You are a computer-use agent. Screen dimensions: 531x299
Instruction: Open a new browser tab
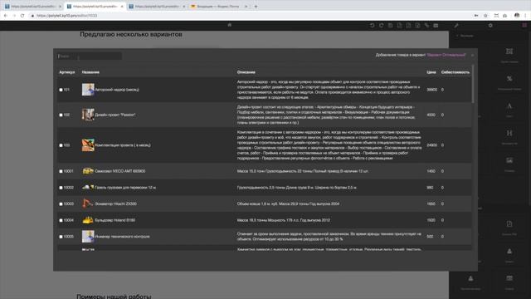click(x=256, y=6)
